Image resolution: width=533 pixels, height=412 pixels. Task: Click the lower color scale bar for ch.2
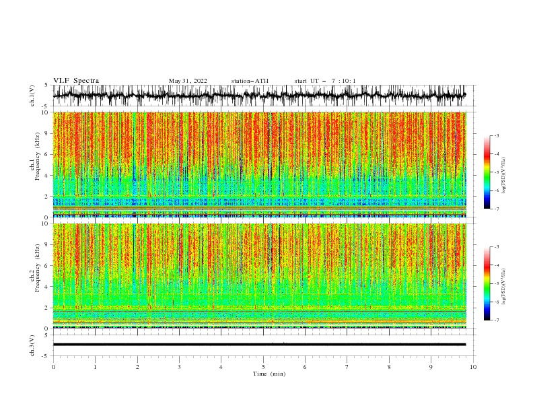coord(487,283)
